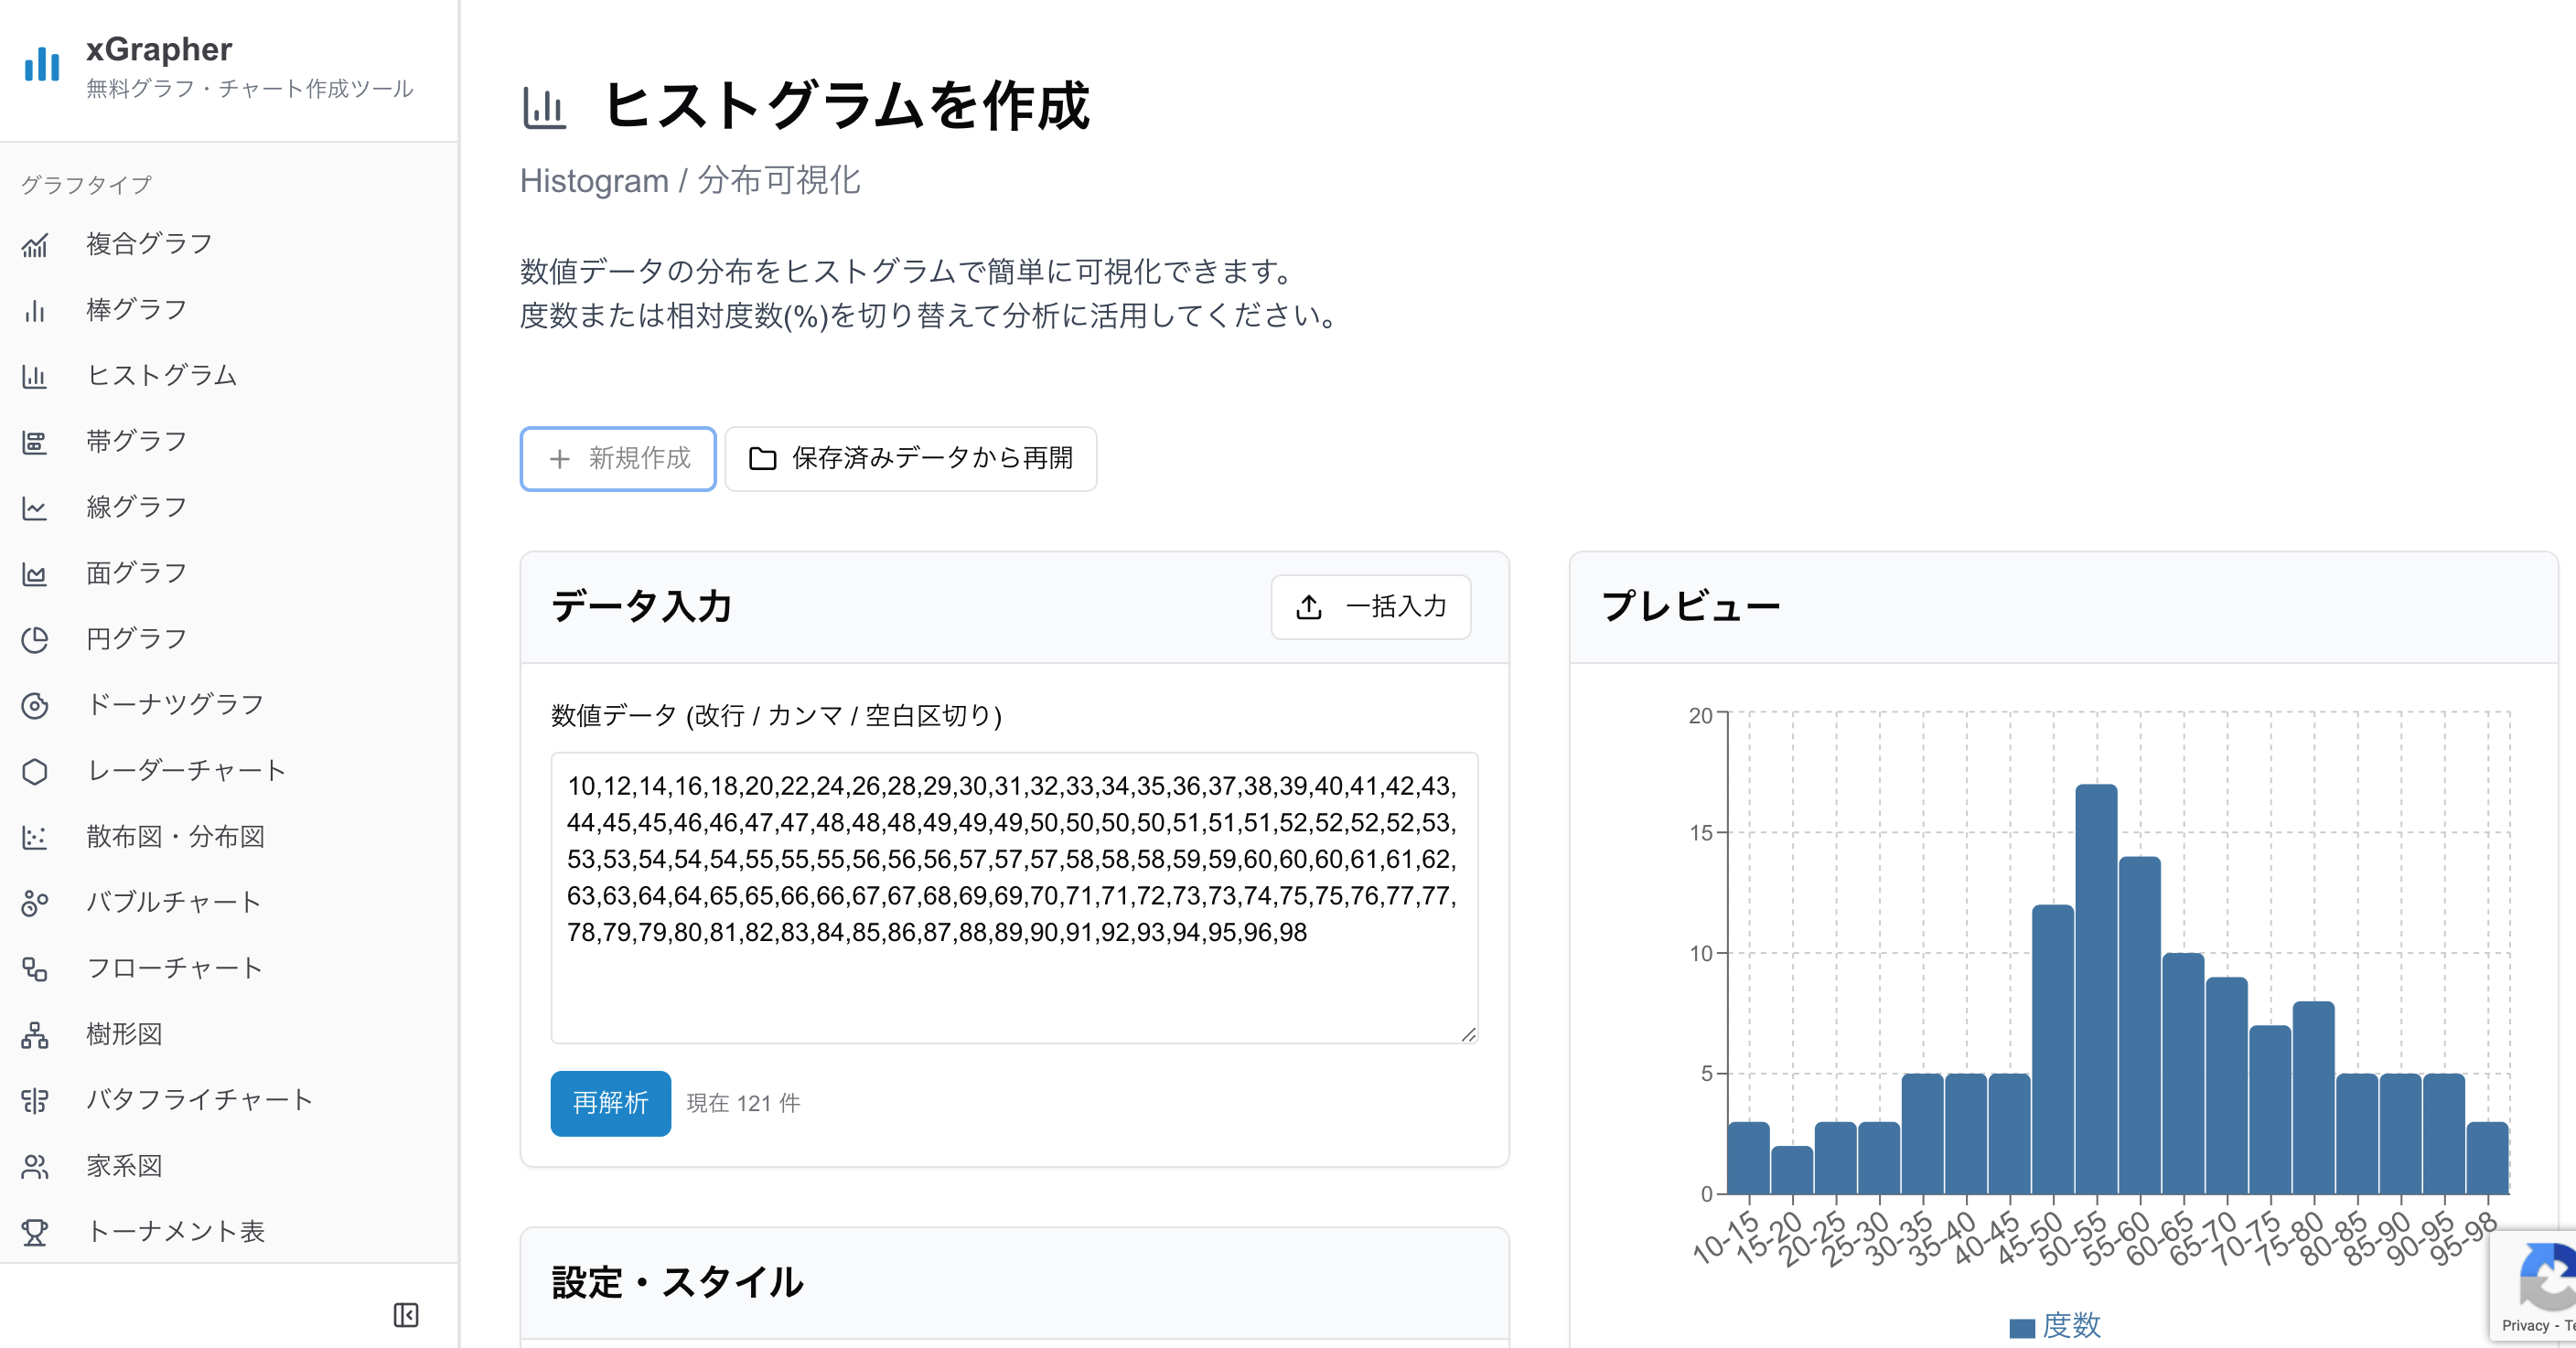Click the バブルチャート icon
2576x1348 pixels.
click(x=36, y=902)
